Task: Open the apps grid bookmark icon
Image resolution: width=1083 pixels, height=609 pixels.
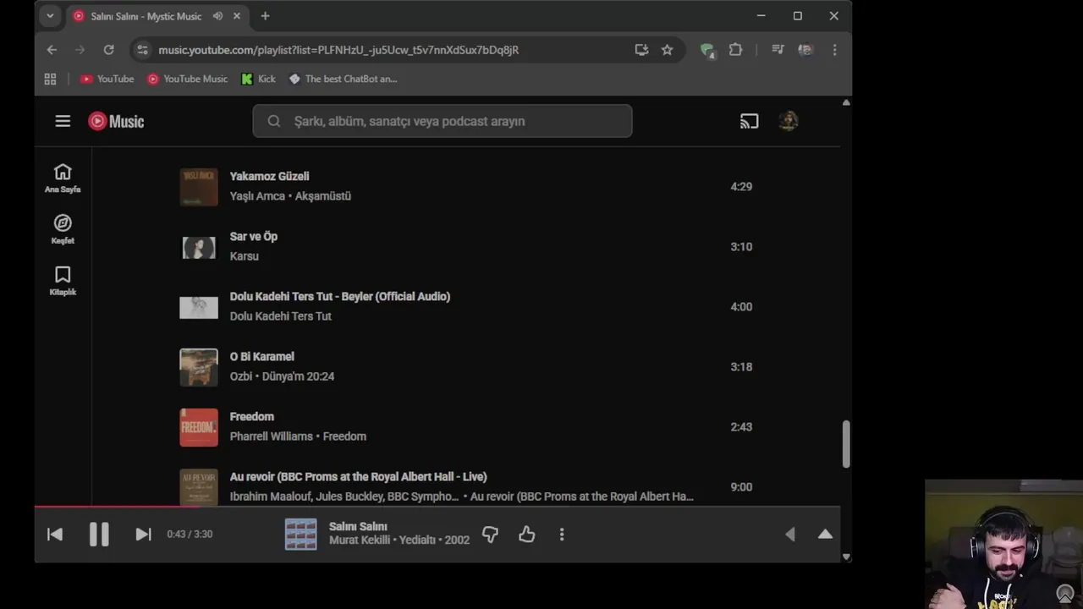Action: (x=50, y=79)
